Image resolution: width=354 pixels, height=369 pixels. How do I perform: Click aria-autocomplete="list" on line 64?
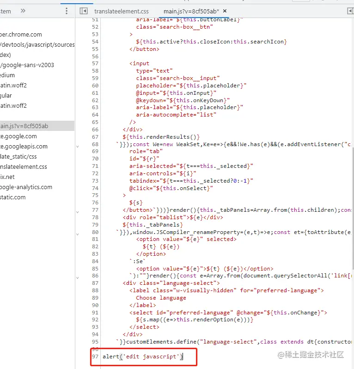pos(176,115)
